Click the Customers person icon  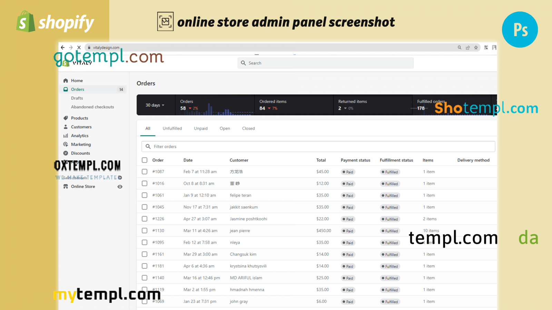click(66, 127)
